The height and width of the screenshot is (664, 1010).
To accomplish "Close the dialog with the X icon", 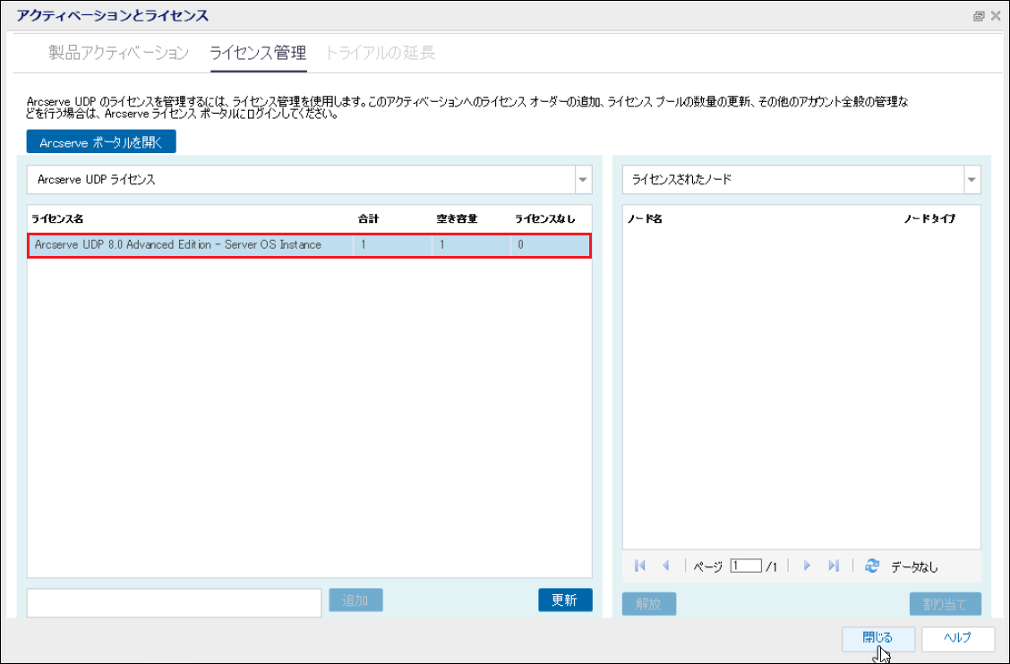I will 996,16.
